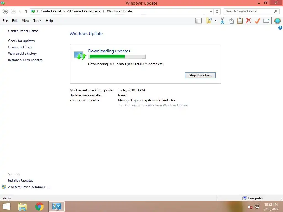
Task: Click the network tray icon
Action: coord(257,207)
